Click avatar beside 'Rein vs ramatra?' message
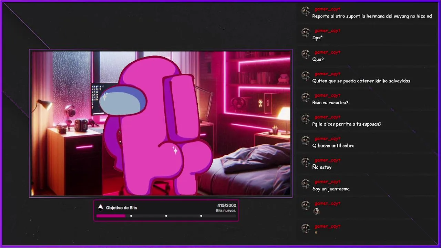This screenshot has width=441, height=248. 306,97
